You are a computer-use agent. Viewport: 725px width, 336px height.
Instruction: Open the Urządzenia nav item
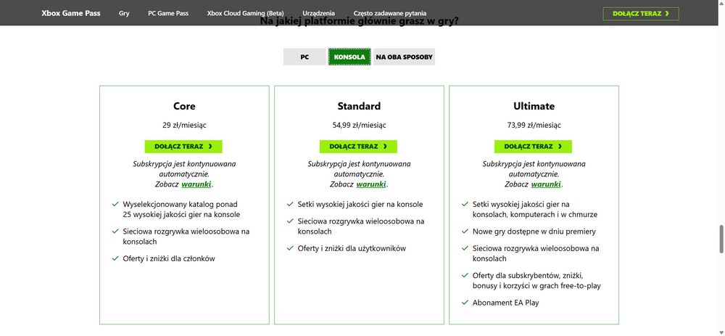coord(318,13)
